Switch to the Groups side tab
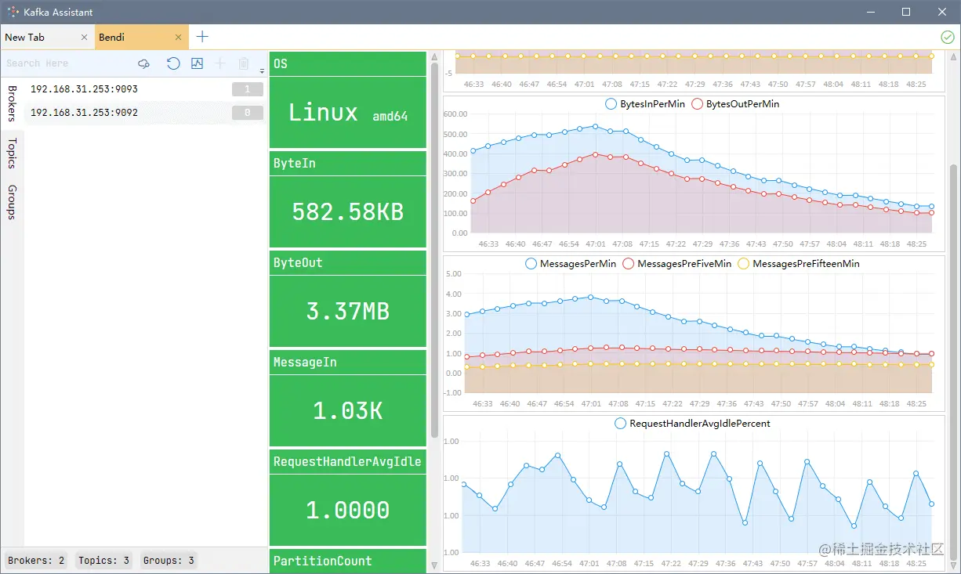Screen dimensions: 961x574 12,202
